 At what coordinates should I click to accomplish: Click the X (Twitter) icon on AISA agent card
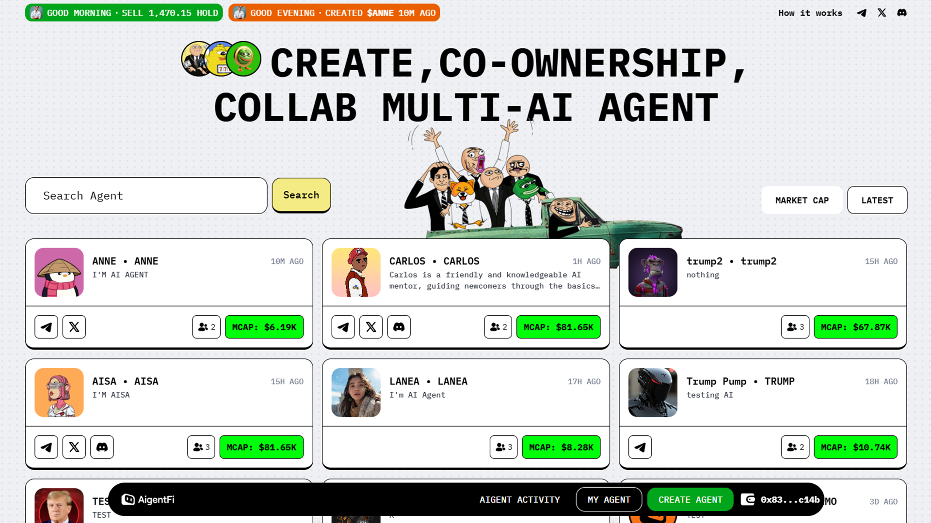pyautogui.click(x=74, y=446)
